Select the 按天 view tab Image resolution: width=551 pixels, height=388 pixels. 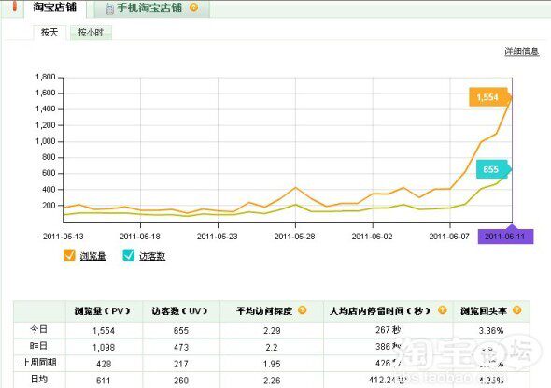coord(49,33)
